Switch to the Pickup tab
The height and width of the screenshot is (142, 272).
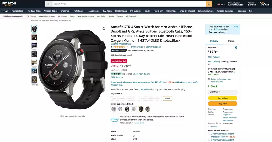(231, 41)
